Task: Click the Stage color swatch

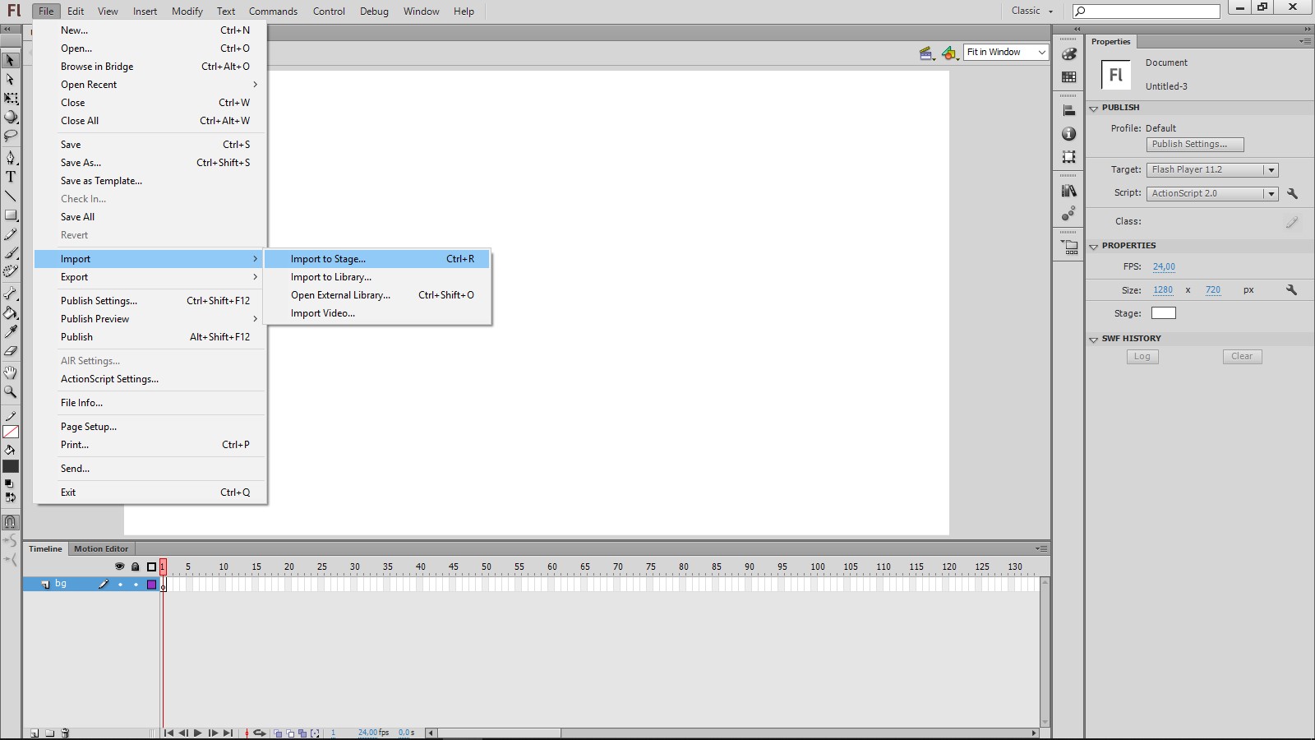Action: pyautogui.click(x=1163, y=312)
